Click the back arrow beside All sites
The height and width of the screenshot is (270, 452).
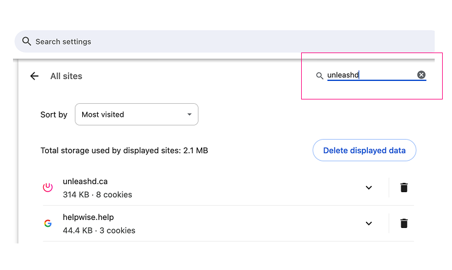click(34, 76)
